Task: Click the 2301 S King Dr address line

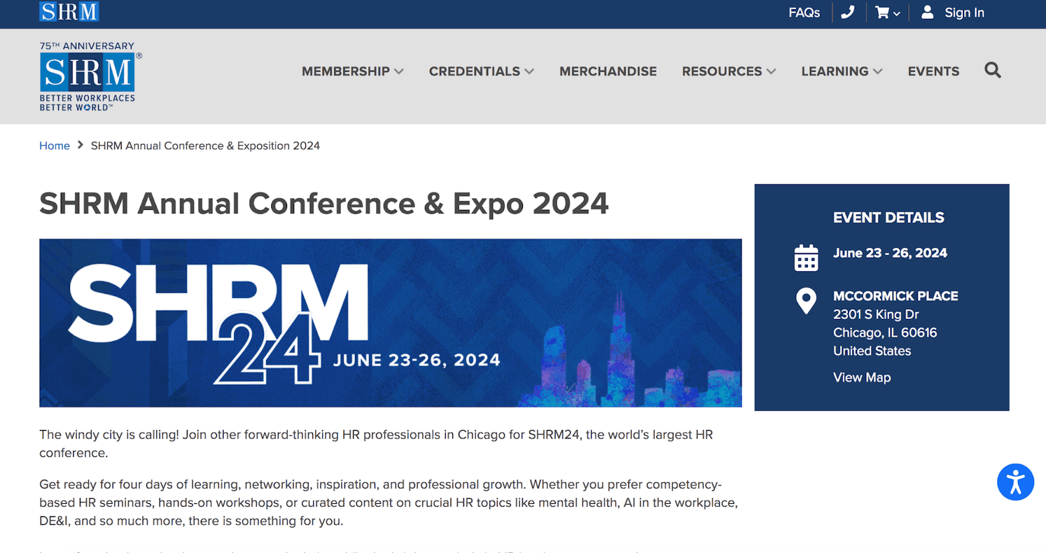Action: tap(876, 314)
